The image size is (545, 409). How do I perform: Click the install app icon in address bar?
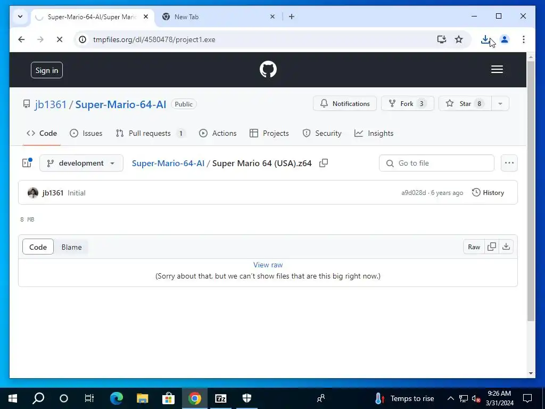click(x=441, y=39)
